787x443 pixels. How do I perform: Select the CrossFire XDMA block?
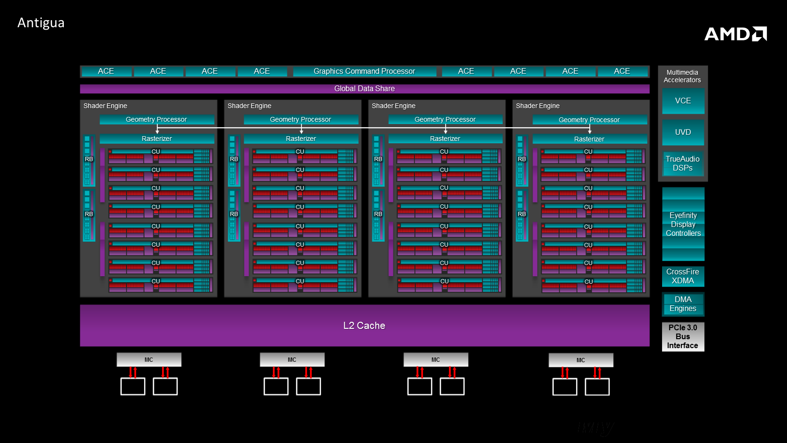click(683, 276)
